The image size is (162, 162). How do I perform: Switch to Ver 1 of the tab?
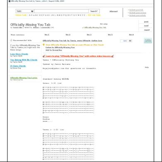(x=47, y=35)
